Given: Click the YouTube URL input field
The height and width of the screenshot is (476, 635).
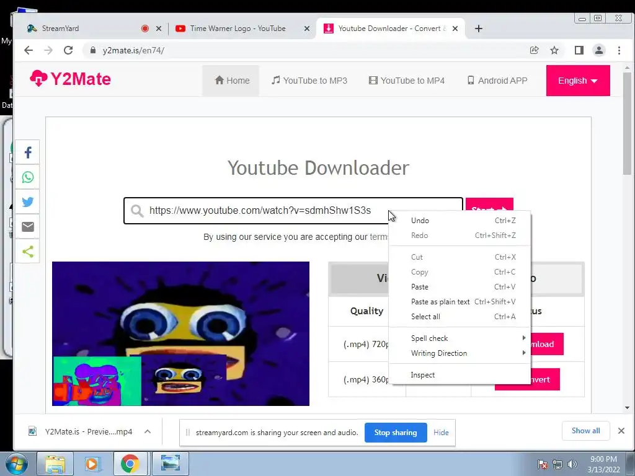Looking at the screenshot, I should pos(293,211).
